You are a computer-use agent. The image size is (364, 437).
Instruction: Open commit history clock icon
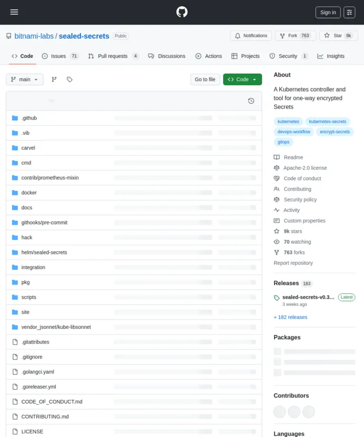coord(251,101)
